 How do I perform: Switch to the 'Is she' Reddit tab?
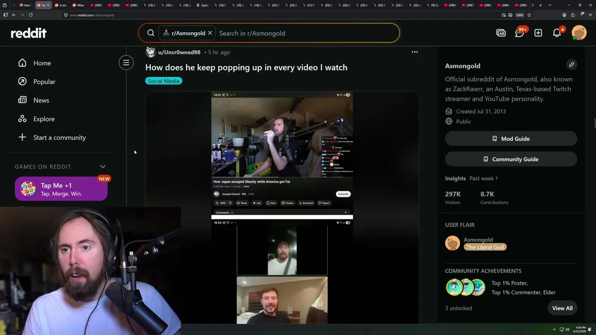[x=61, y=5]
